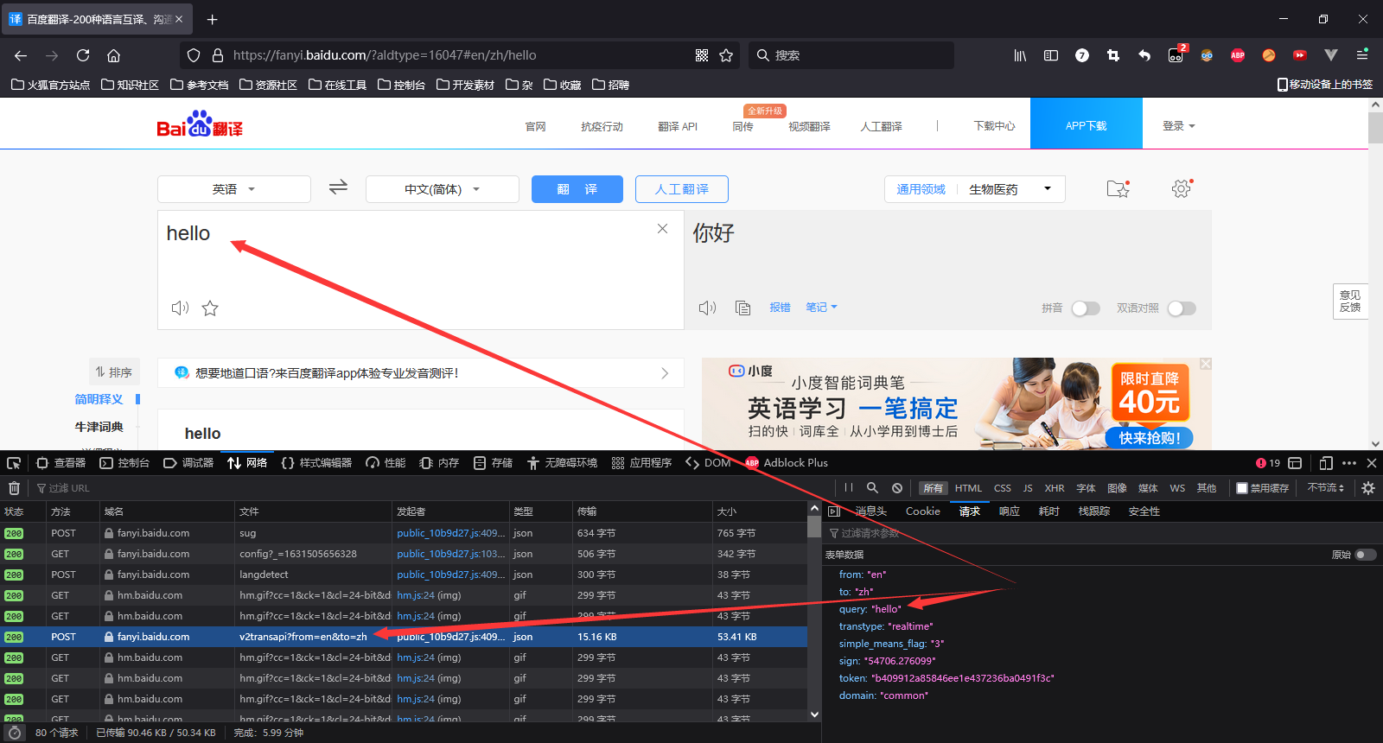Open the browser library icon
The height and width of the screenshot is (743, 1383).
pyautogui.click(x=1020, y=55)
